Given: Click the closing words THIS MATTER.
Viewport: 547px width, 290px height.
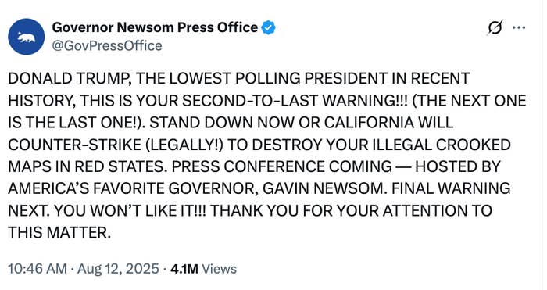Looking at the screenshot, I should (x=59, y=232).
